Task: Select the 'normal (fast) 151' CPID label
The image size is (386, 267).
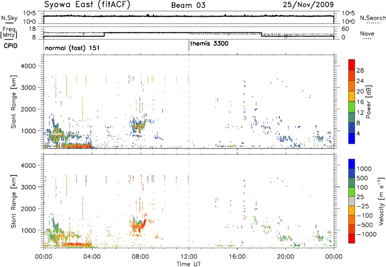Action: [x=72, y=48]
